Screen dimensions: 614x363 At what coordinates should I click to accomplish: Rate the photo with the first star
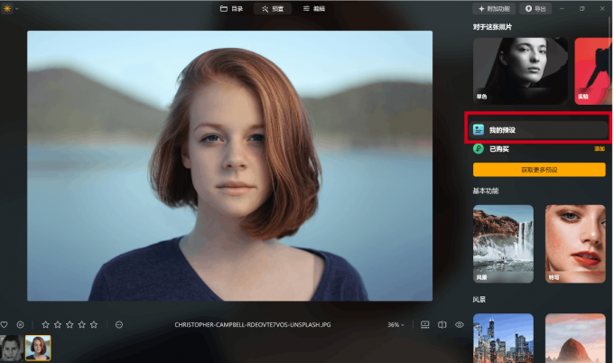[46, 324]
